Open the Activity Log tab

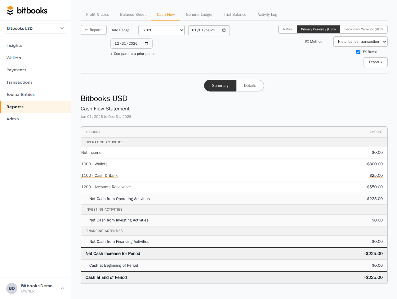[x=267, y=15]
